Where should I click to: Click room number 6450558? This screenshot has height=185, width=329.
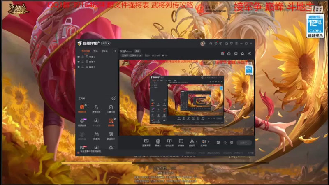coord(156,55)
